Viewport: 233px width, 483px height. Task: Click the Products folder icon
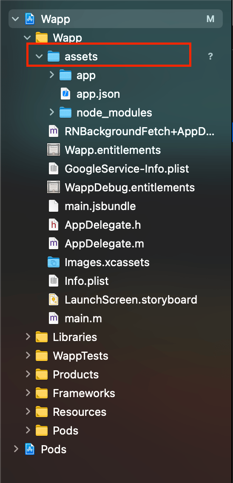(x=42, y=375)
